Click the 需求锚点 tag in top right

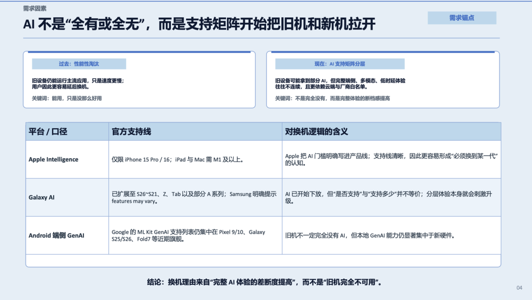point(462,18)
